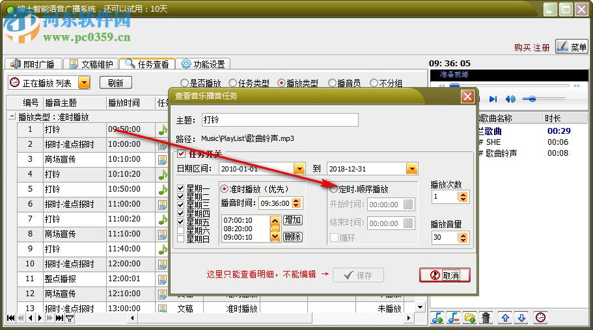Image resolution: width=593 pixels, height=330 pixels.
Task: Uncheck 星期五 checkbox
Action: [x=181, y=222]
